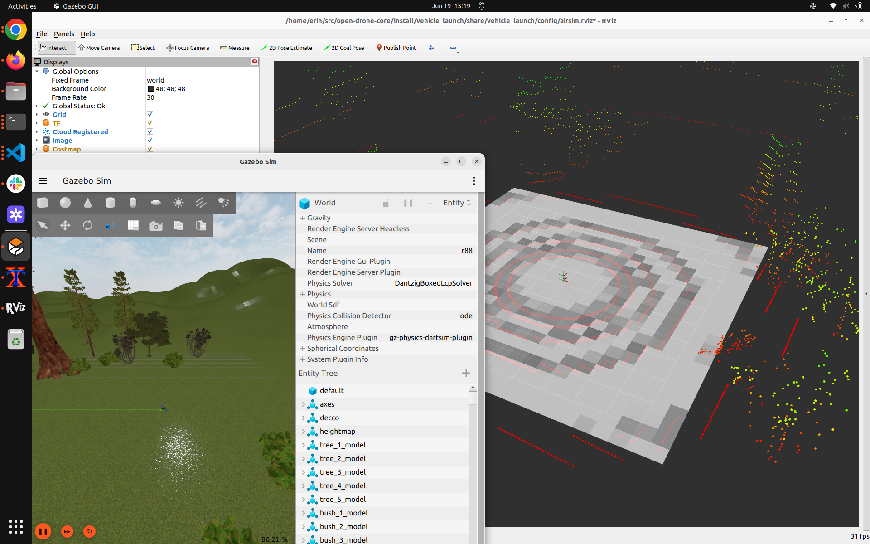The image size is (870, 544).
Task: Expand the Spherical Coordinates component
Action: pyautogui.click(x=302, y=349)
